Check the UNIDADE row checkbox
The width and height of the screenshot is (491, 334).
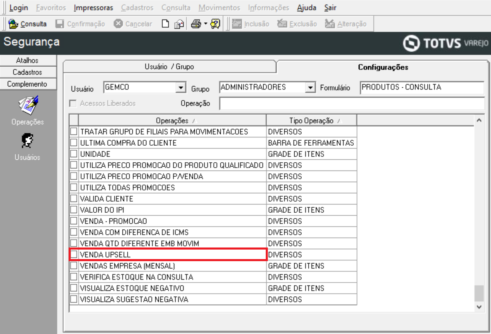tap(74, 154)
